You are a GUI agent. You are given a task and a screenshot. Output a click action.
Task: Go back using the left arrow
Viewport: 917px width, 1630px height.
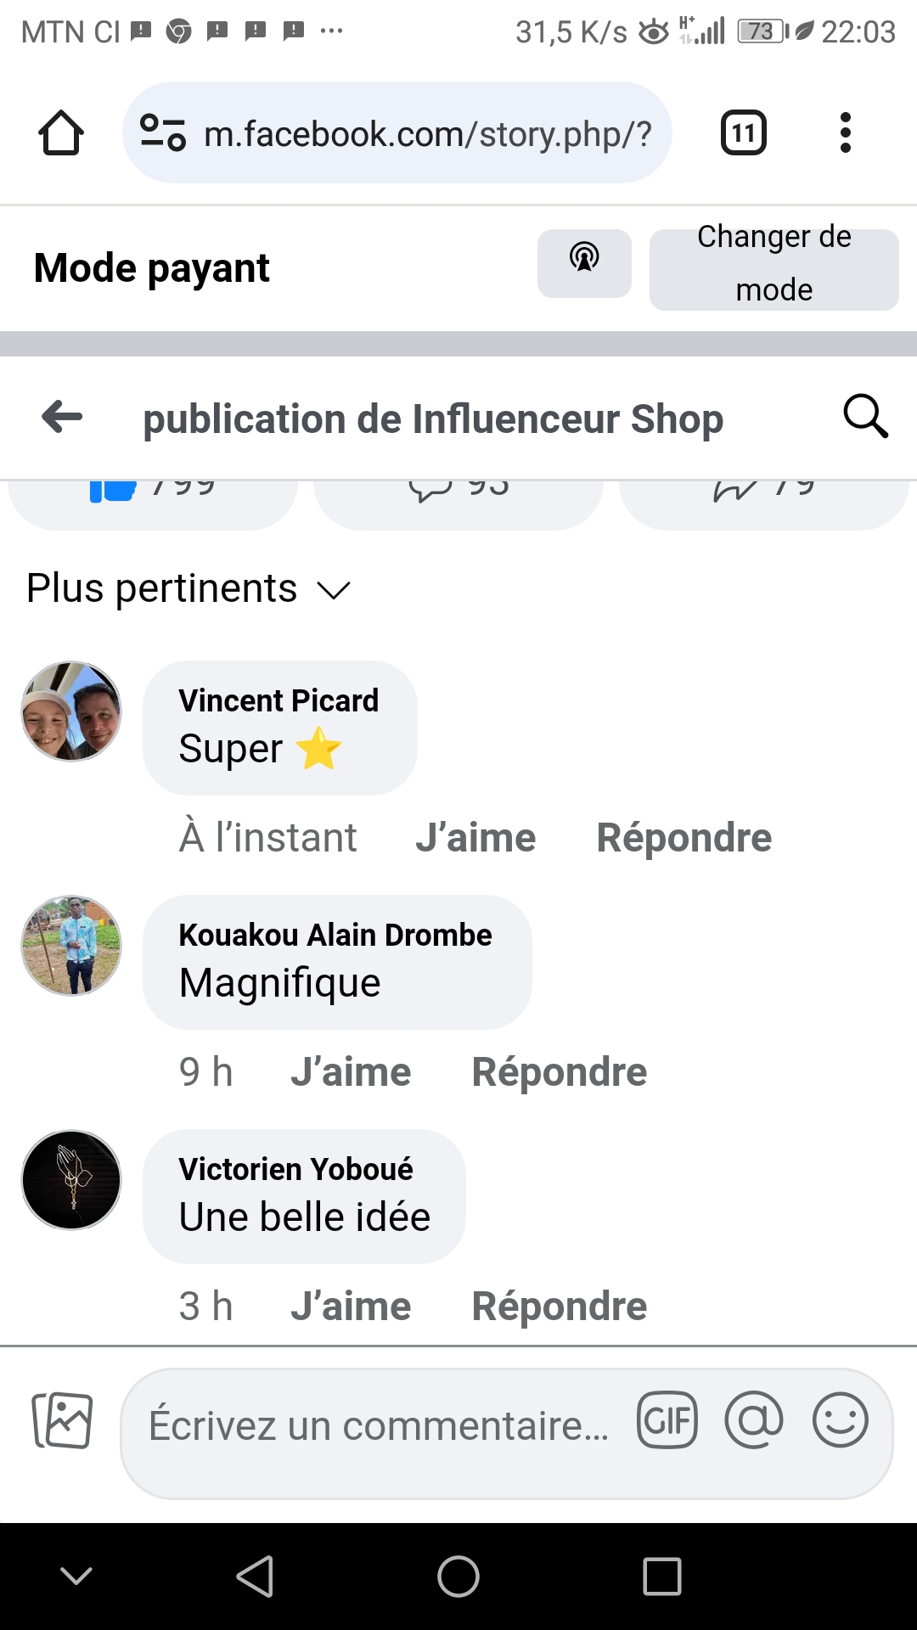[62, 417]
